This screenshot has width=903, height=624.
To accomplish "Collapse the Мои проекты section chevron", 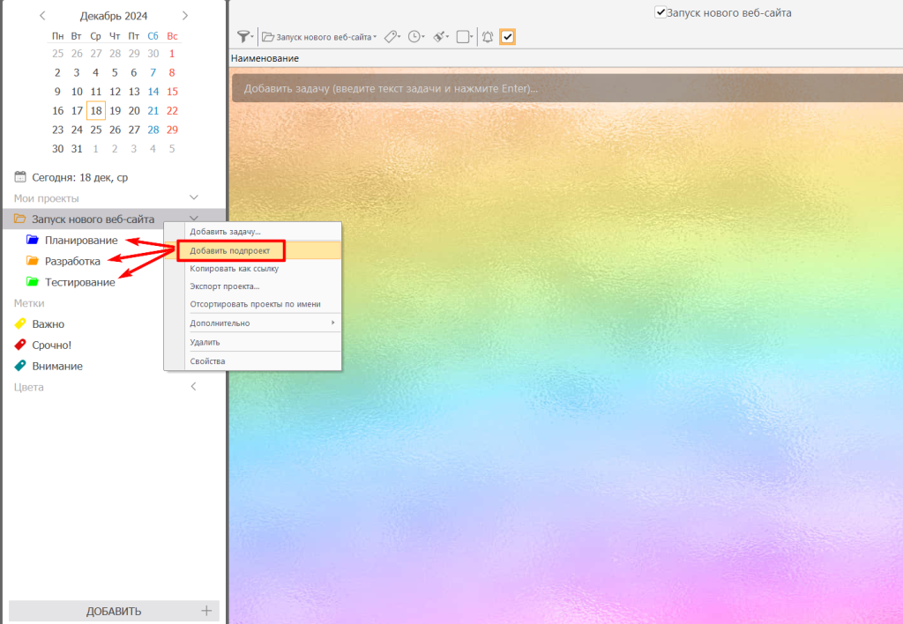I will (x=194, y=198).
